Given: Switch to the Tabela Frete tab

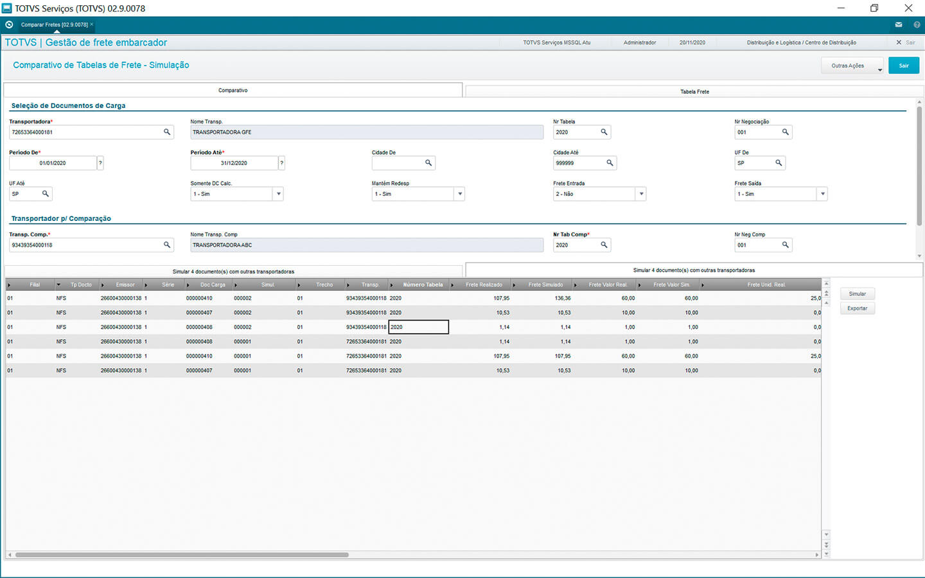Looking at the screenshot, I should pos(694,92).
